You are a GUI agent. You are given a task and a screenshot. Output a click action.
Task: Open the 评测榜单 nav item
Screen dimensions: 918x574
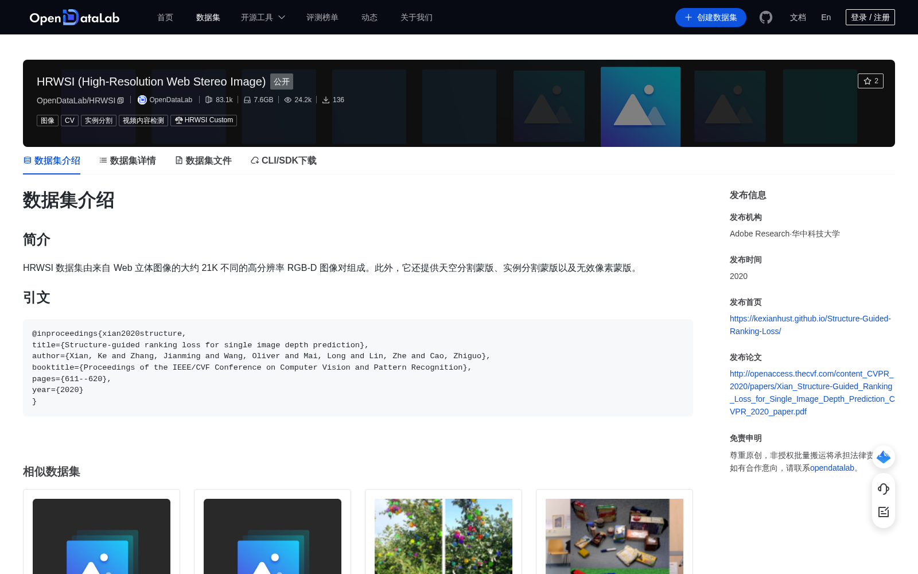[322, 17]
